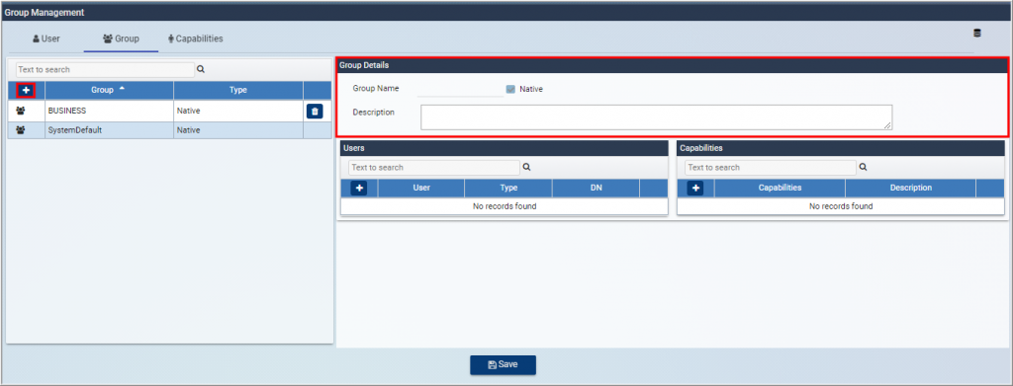Screen dimensions: 1013x386
Task: Click the group search magnifier icon
Action: coord(200,69)
